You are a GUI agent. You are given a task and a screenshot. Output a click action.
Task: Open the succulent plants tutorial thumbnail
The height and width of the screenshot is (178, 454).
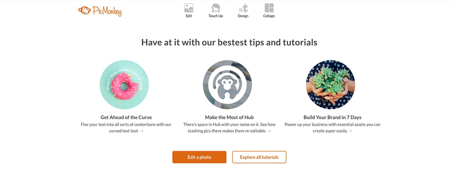[x=330, y=84]
